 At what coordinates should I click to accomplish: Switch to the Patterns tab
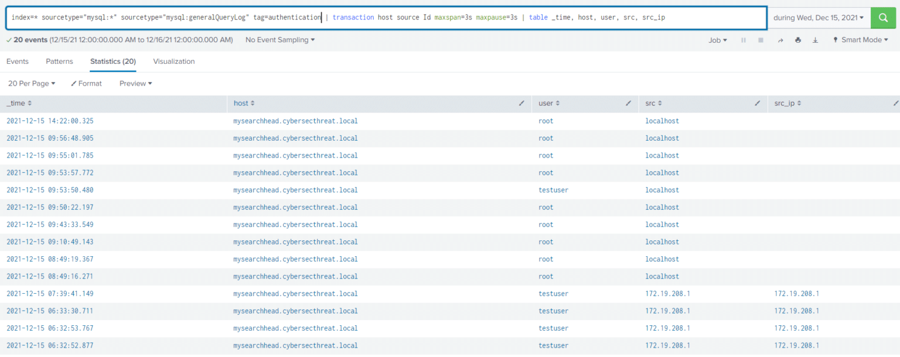pos(59,62)
